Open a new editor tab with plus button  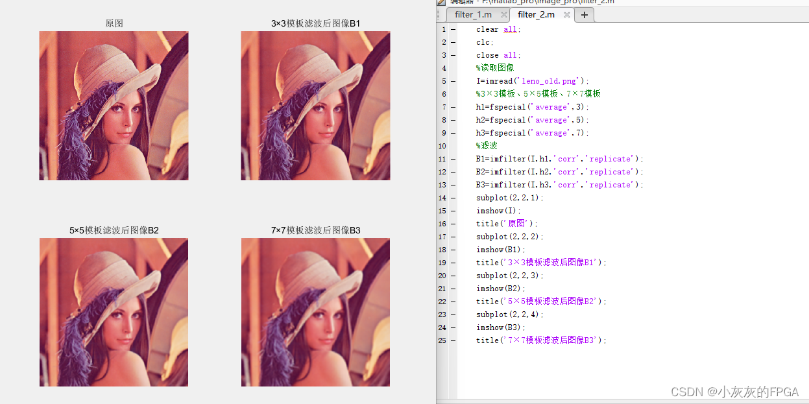tap(585, 14)
